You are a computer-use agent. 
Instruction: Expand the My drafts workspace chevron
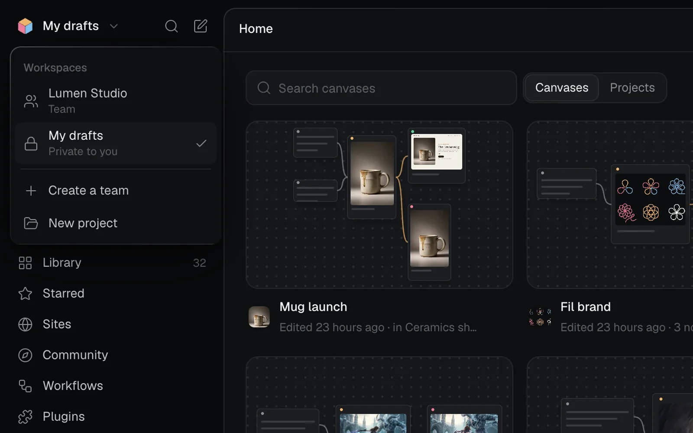click(x=114, y=26)
